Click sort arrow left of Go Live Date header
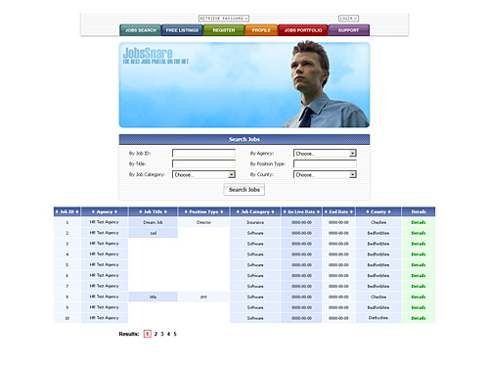489x367 pixels. coord(285,211)
